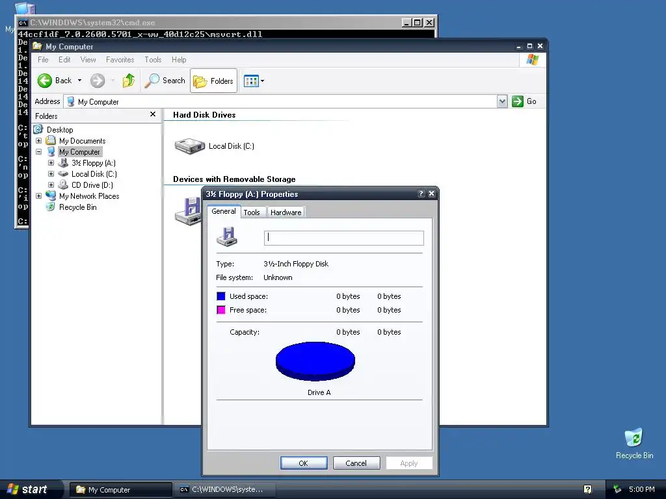The height and width of the screenshot is (499, 666).
Task: Select My Network Places in tree
Action: tap(89, 196)
